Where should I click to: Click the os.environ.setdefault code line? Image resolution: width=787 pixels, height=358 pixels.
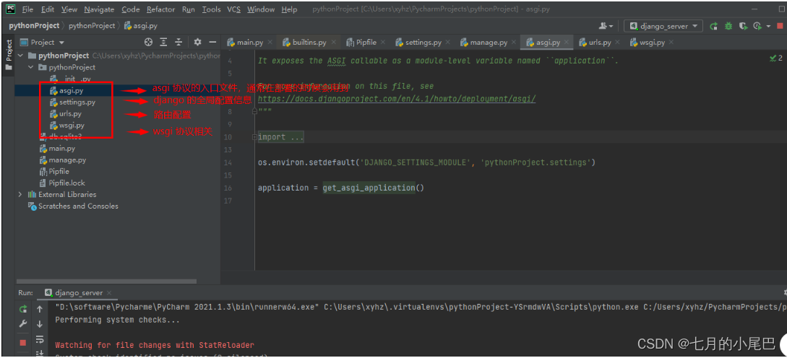pos(426,162)
